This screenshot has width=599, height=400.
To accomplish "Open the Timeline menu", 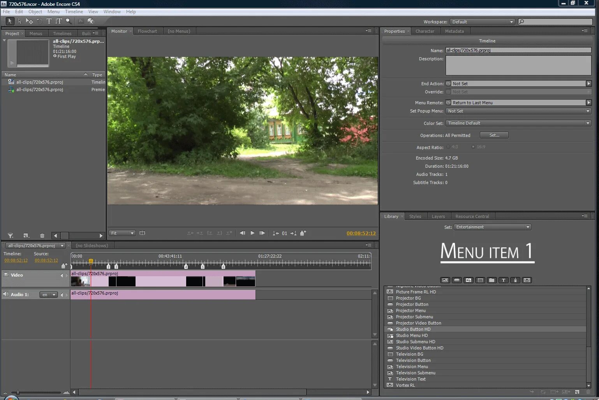I will [x=74, y=12].
